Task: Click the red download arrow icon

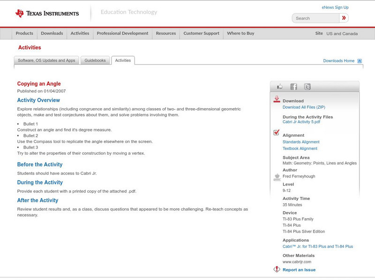Action: (277, 99)
